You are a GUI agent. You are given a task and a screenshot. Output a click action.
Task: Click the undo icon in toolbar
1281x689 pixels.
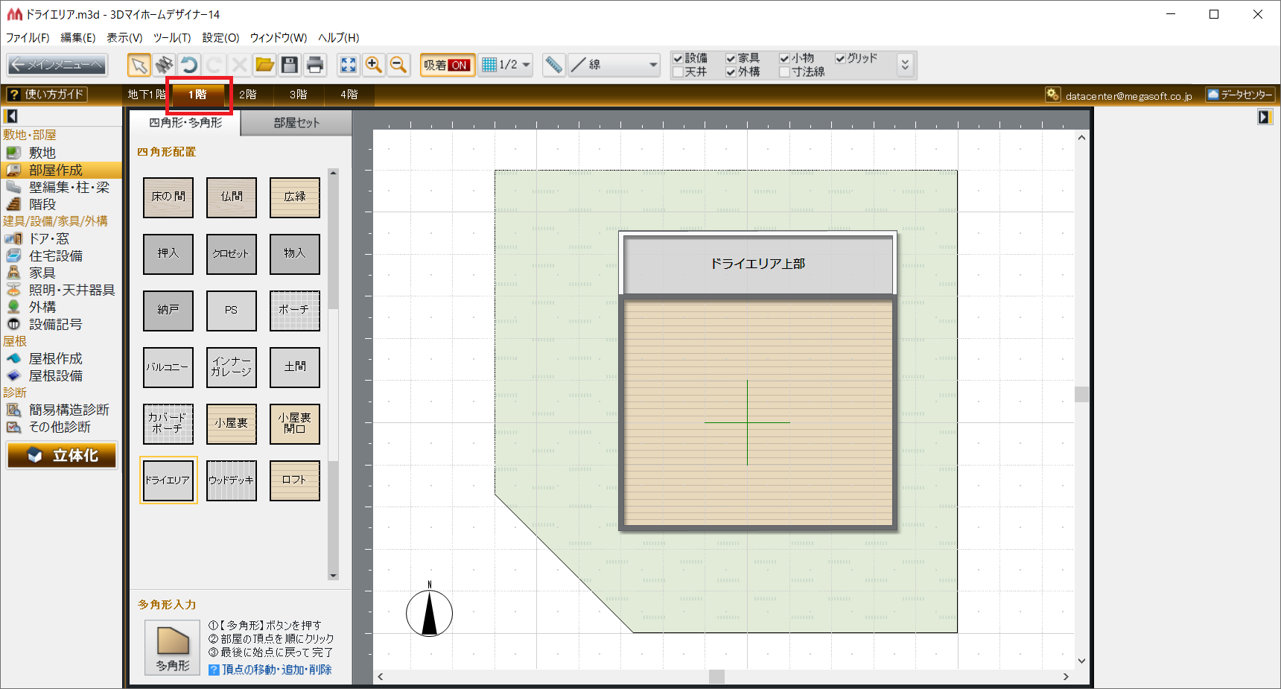pos(189,66)
